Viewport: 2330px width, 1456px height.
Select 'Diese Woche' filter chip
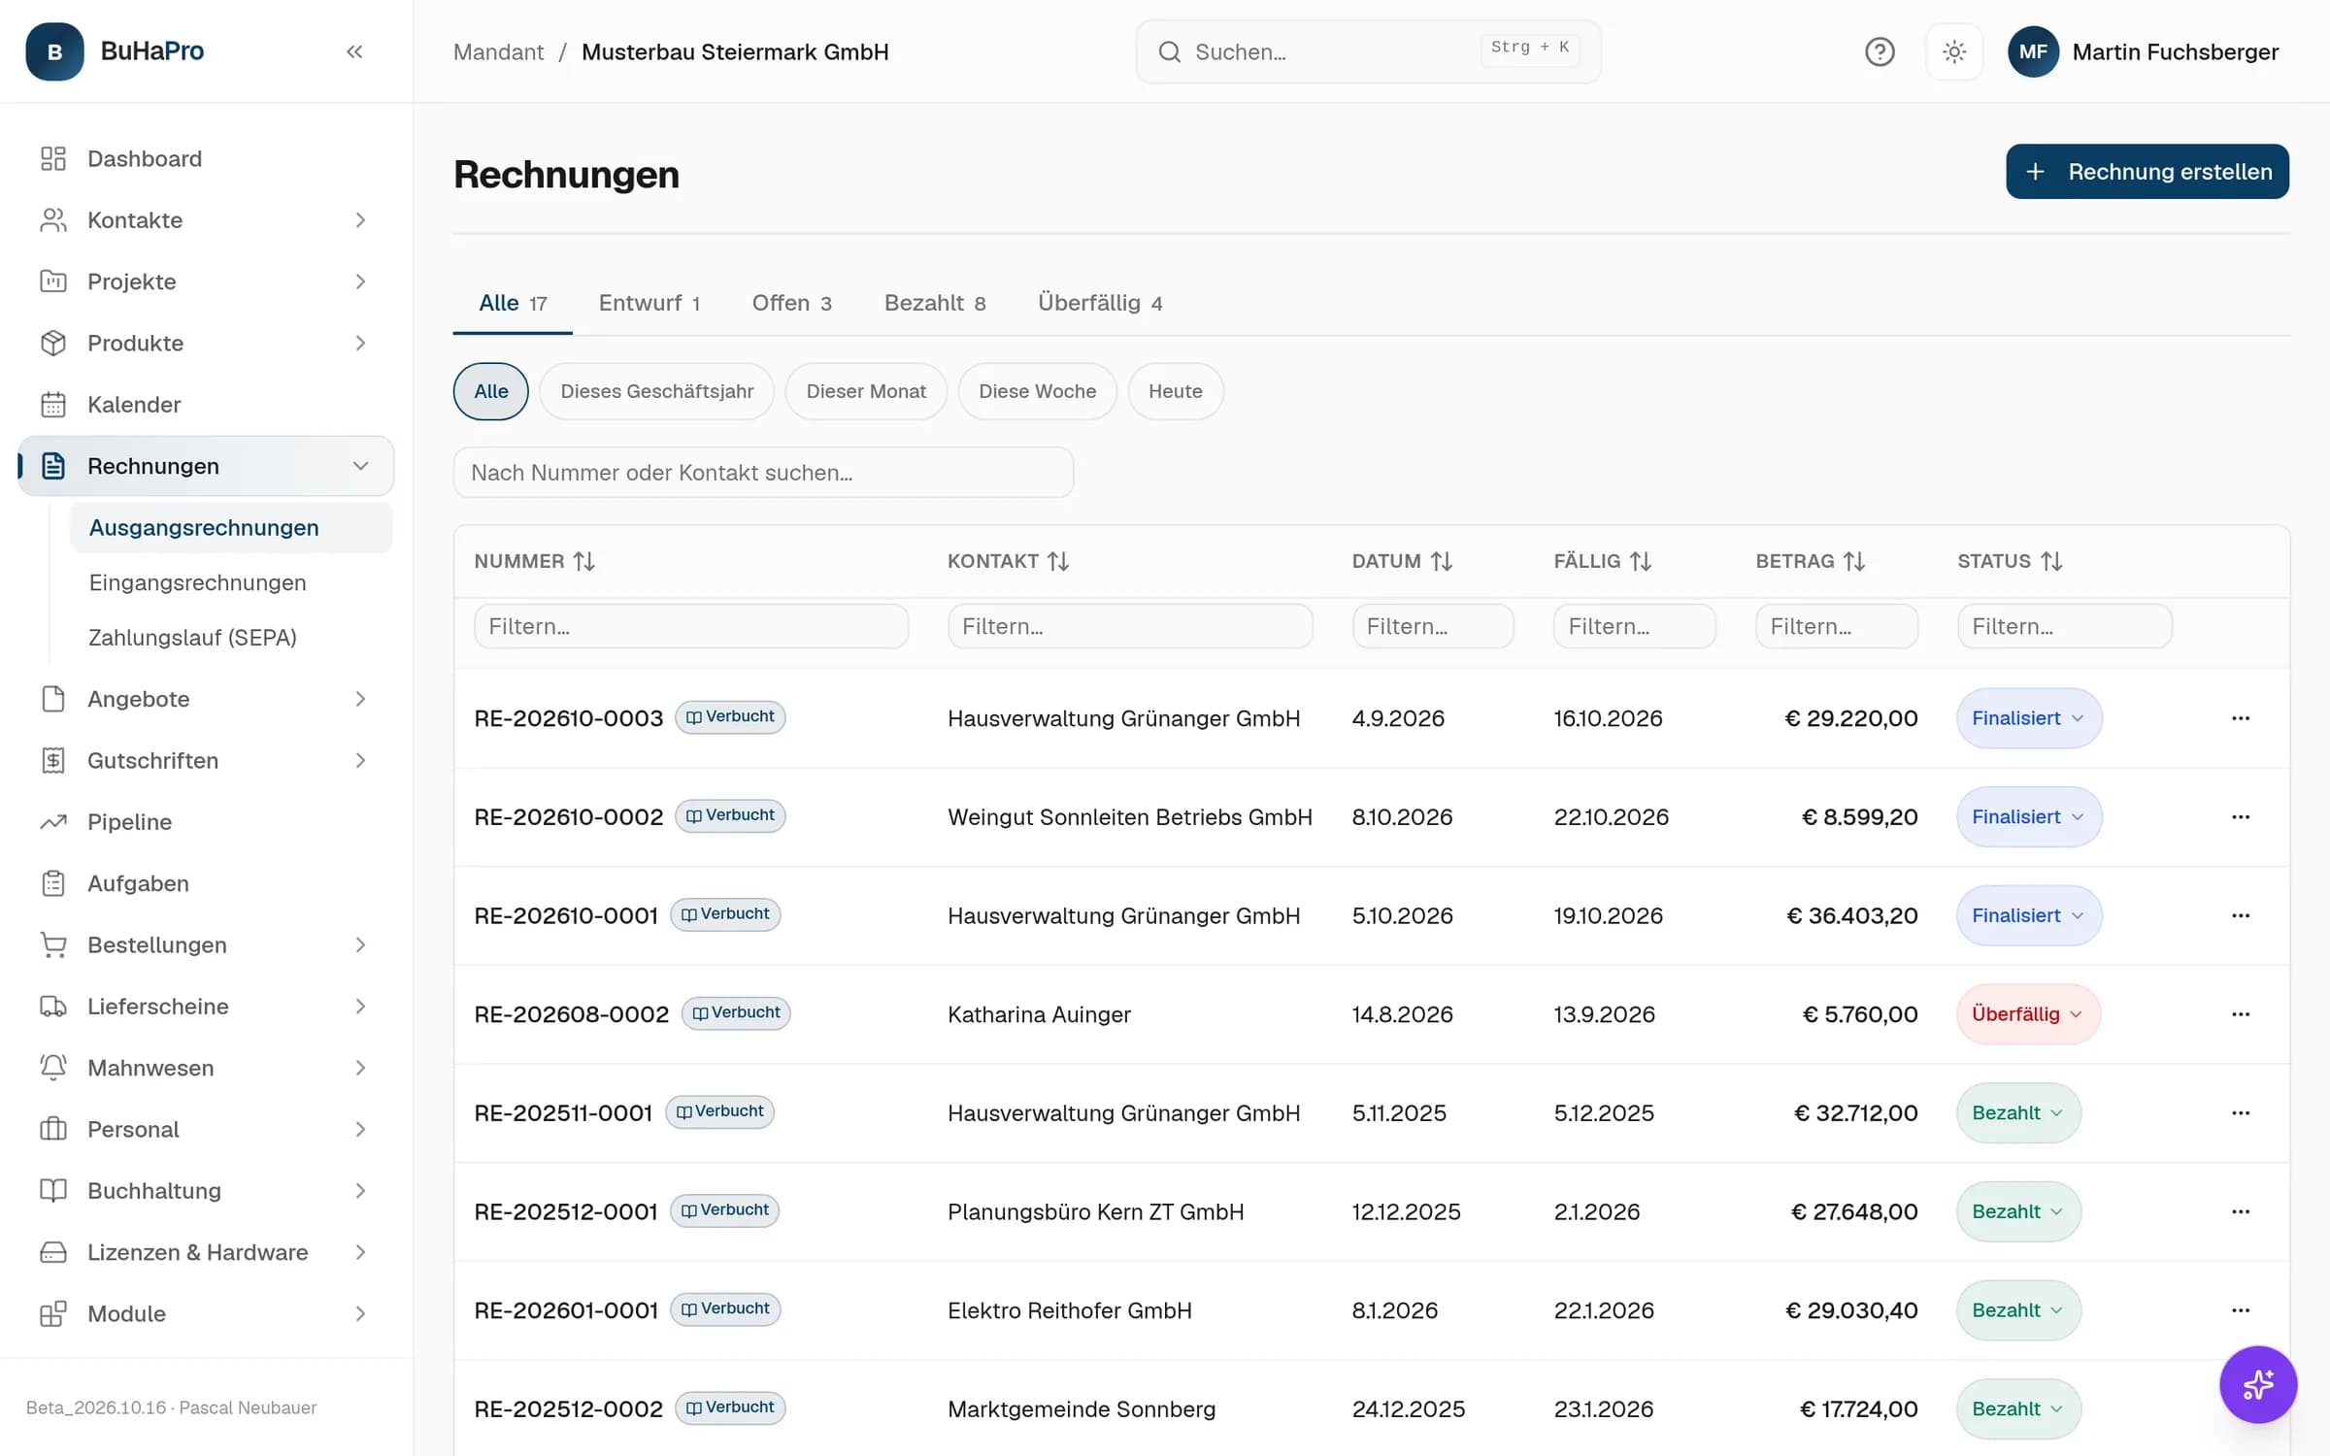(x=1037, y=391)
